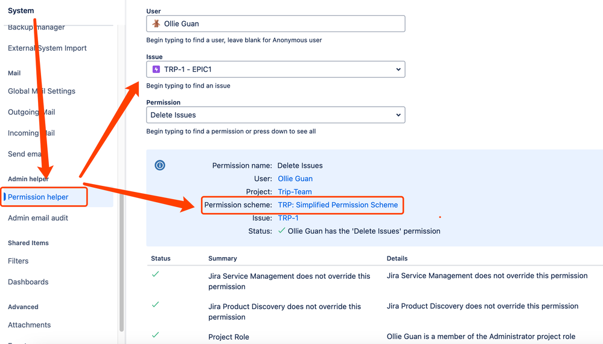Open the Issue dropdown showing TRP-1 - EPIC1
Viewport: 603px width, 344px height.
(x=276, y=69)
